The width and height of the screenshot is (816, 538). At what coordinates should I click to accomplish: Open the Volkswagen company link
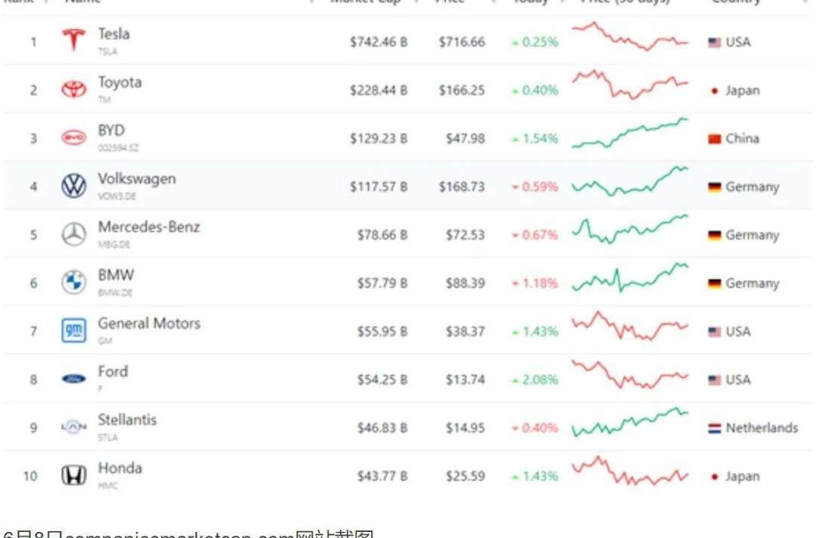coord(137,179)
